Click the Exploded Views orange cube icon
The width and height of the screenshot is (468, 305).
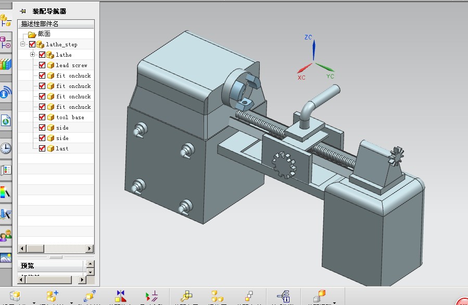[319, 296]
